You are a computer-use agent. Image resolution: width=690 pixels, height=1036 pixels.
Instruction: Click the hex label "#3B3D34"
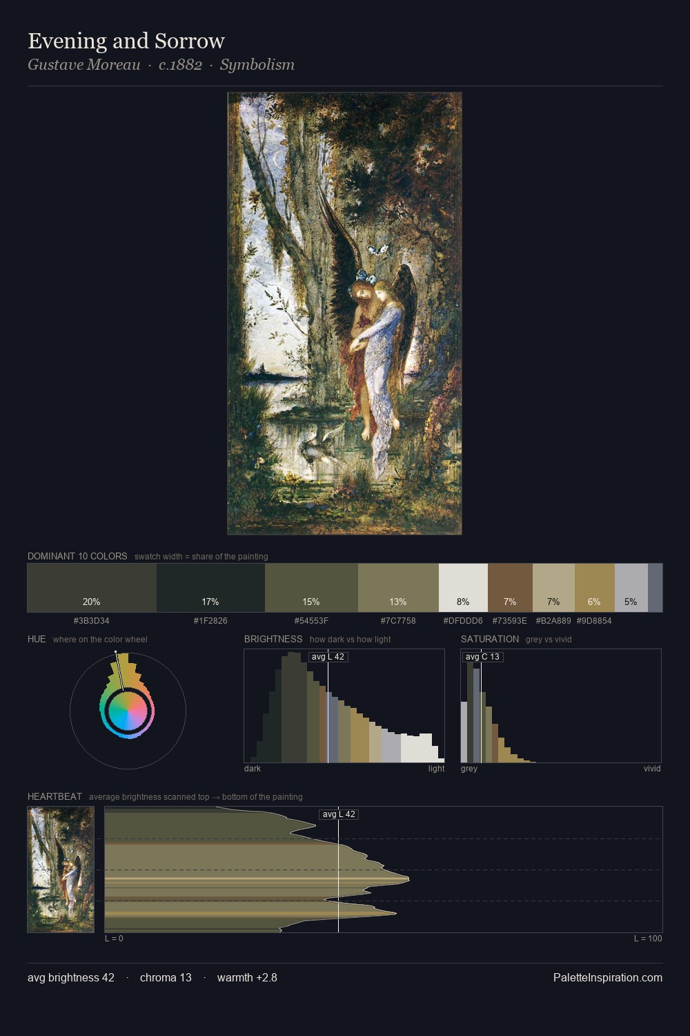tap(92, 621)
